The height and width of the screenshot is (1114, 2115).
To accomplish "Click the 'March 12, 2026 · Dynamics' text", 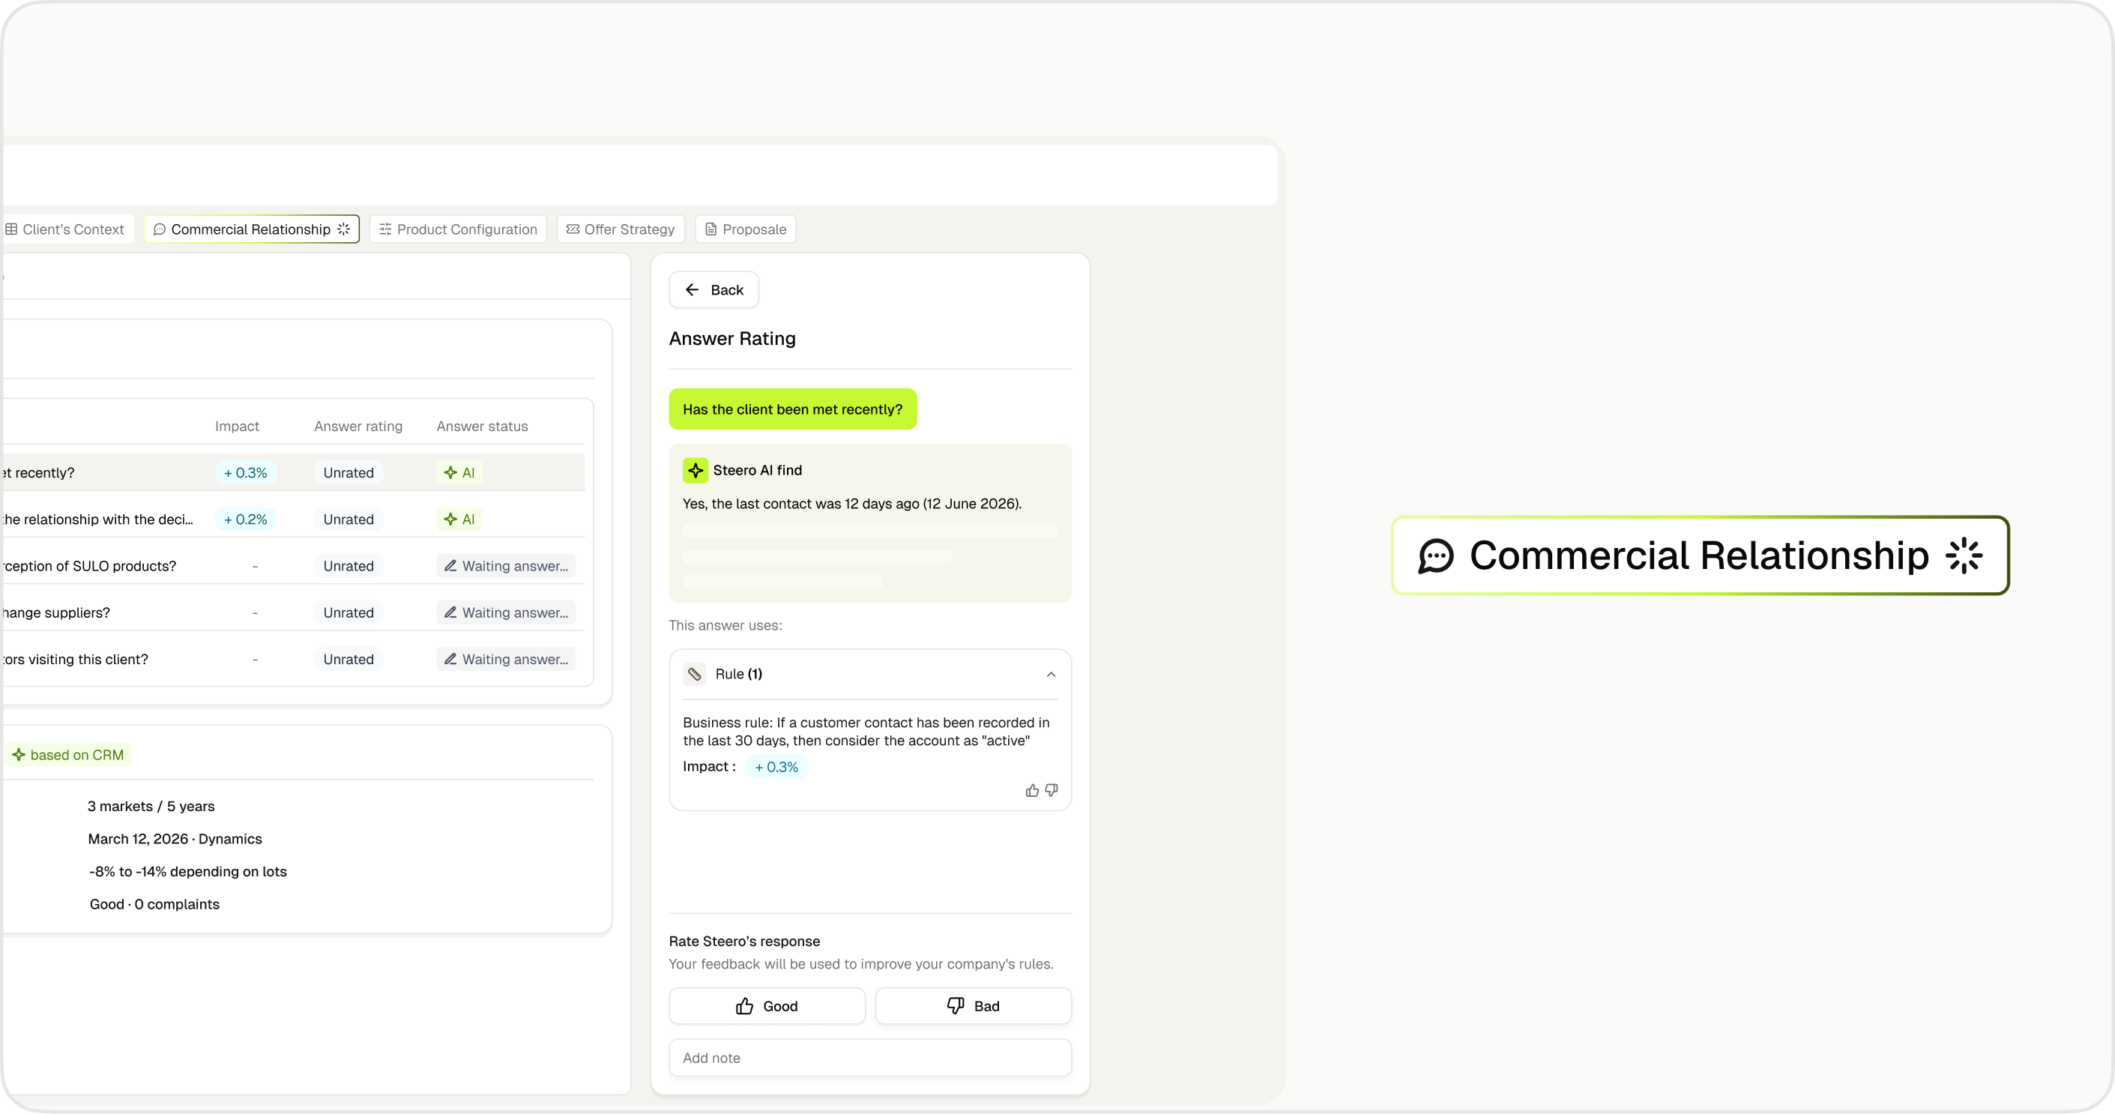I will pos(175,839).
